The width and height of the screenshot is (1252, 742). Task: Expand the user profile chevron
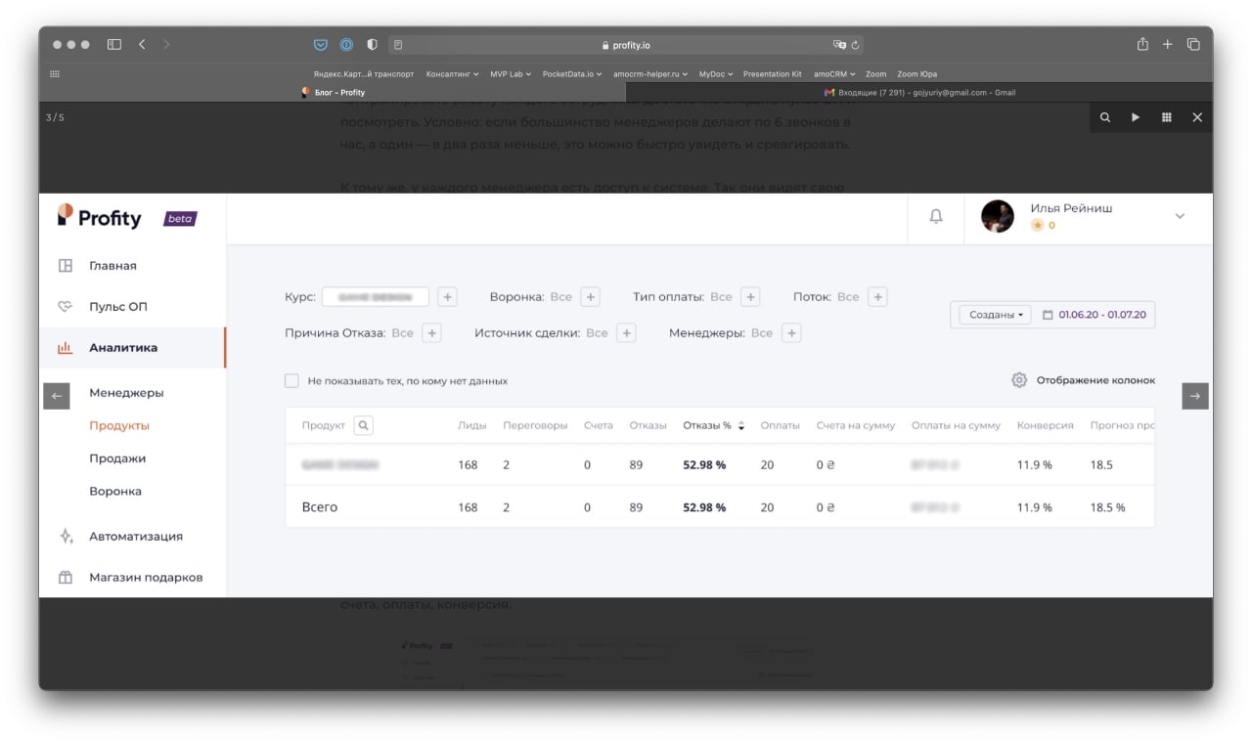[1180, 217]
